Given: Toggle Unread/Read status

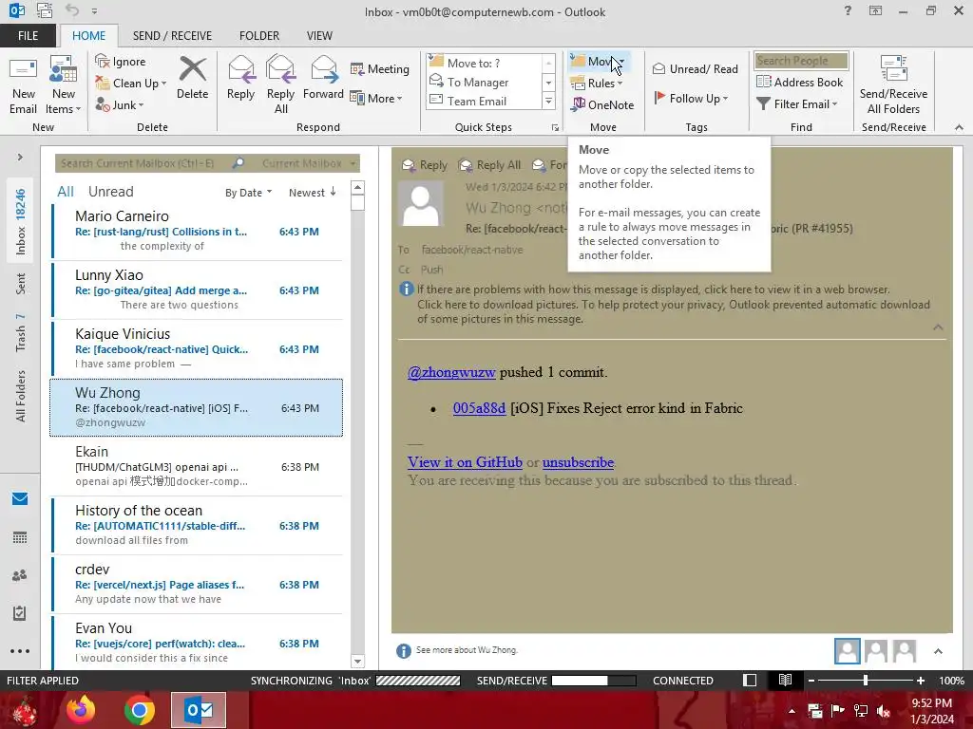Looking at the screenshot, I should (x=695, y=68).
